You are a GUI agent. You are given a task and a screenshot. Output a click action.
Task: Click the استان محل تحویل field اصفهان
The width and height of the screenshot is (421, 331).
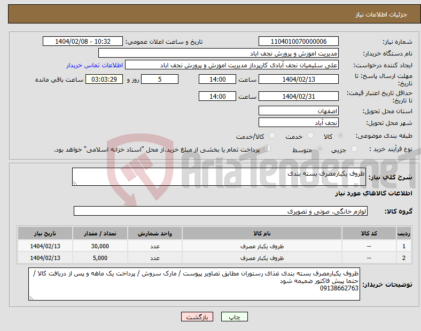pos(298,111)
